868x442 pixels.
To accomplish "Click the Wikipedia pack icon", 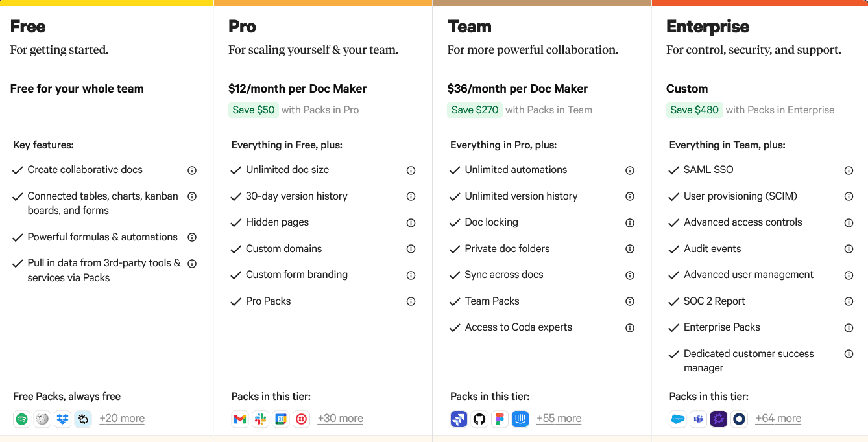I will (42, 419).
